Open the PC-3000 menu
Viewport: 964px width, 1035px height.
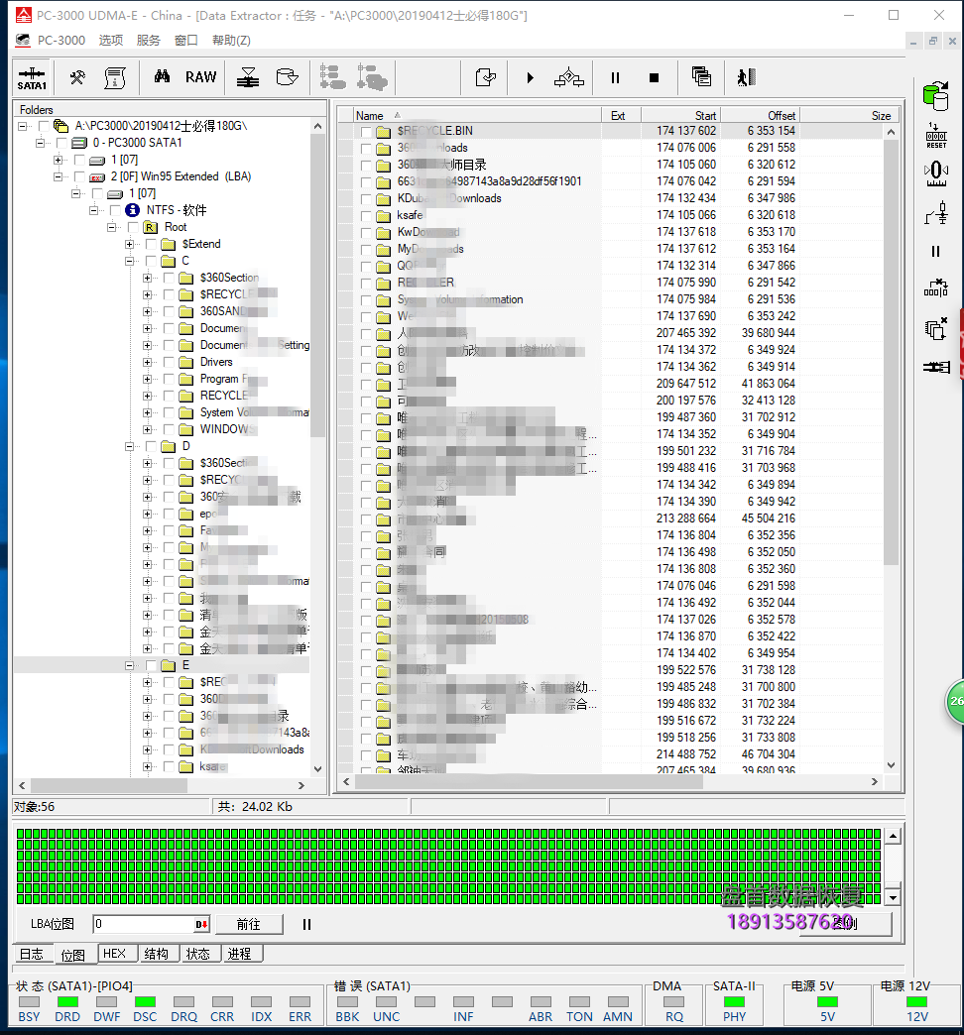point(61,41)
